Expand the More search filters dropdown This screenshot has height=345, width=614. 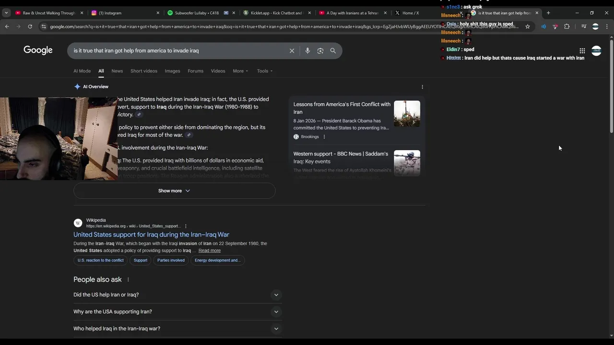(240, 71)
